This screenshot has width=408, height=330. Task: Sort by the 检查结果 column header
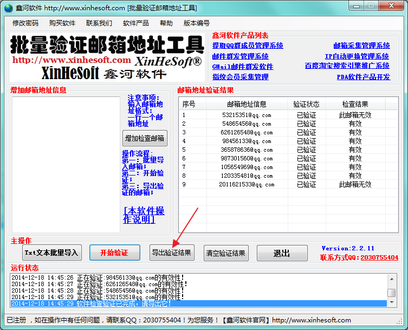355,105
